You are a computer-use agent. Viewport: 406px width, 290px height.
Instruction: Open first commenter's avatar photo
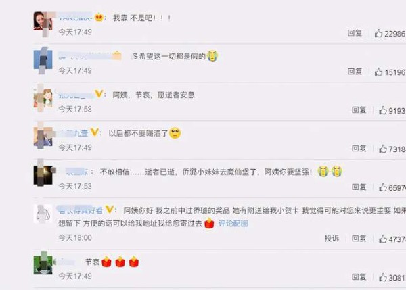43,21
